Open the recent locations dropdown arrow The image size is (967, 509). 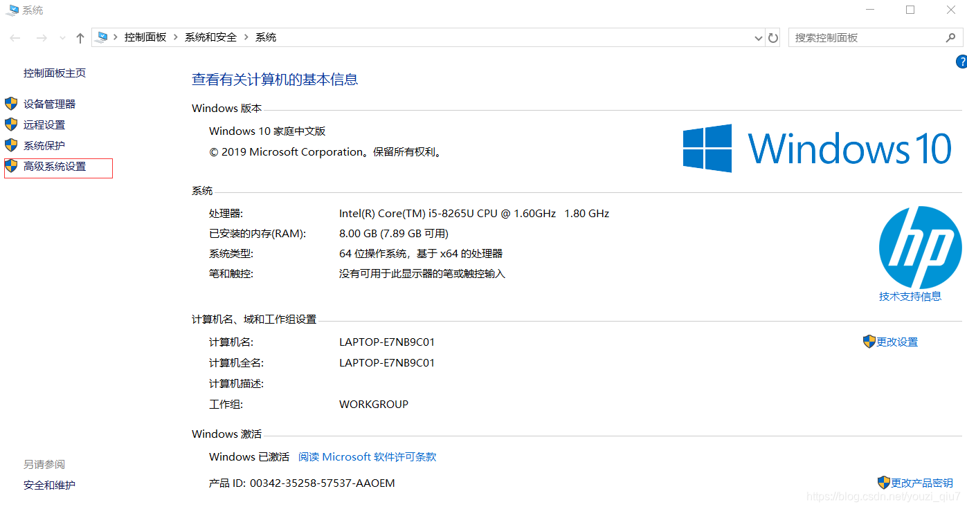(62, 38)
